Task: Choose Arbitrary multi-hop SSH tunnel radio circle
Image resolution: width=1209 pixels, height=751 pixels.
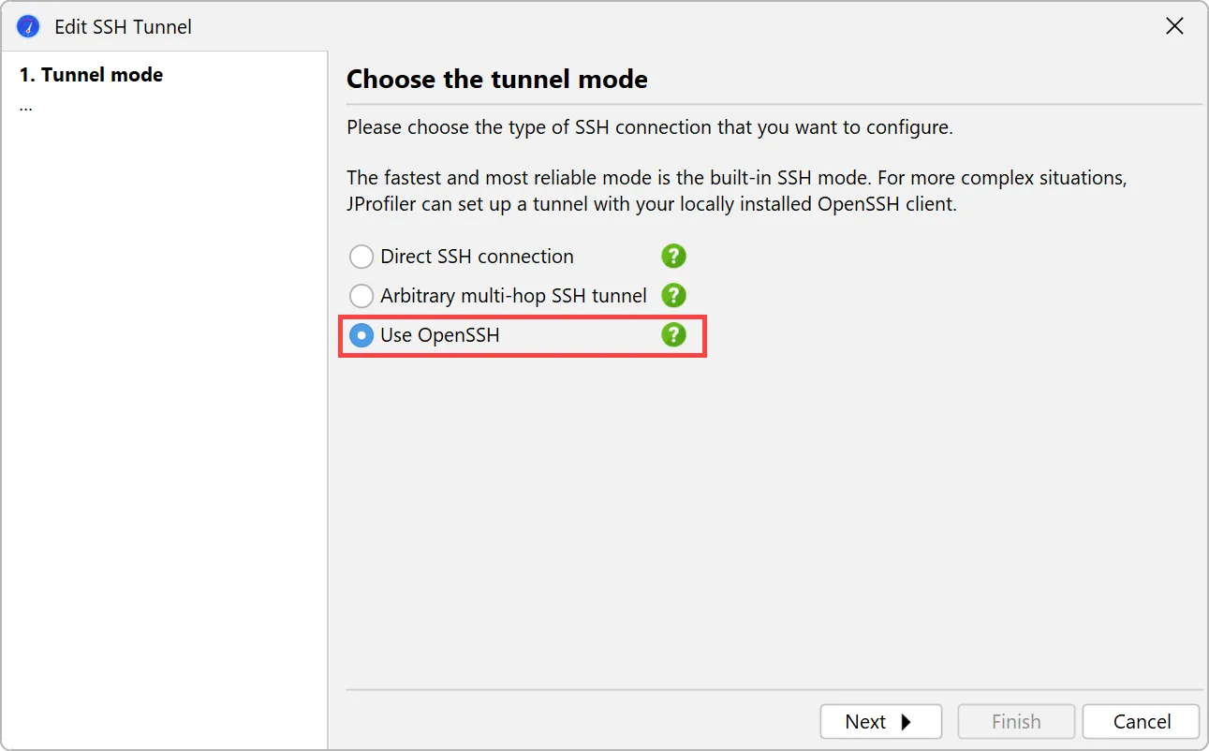Action: click(361, 297)
